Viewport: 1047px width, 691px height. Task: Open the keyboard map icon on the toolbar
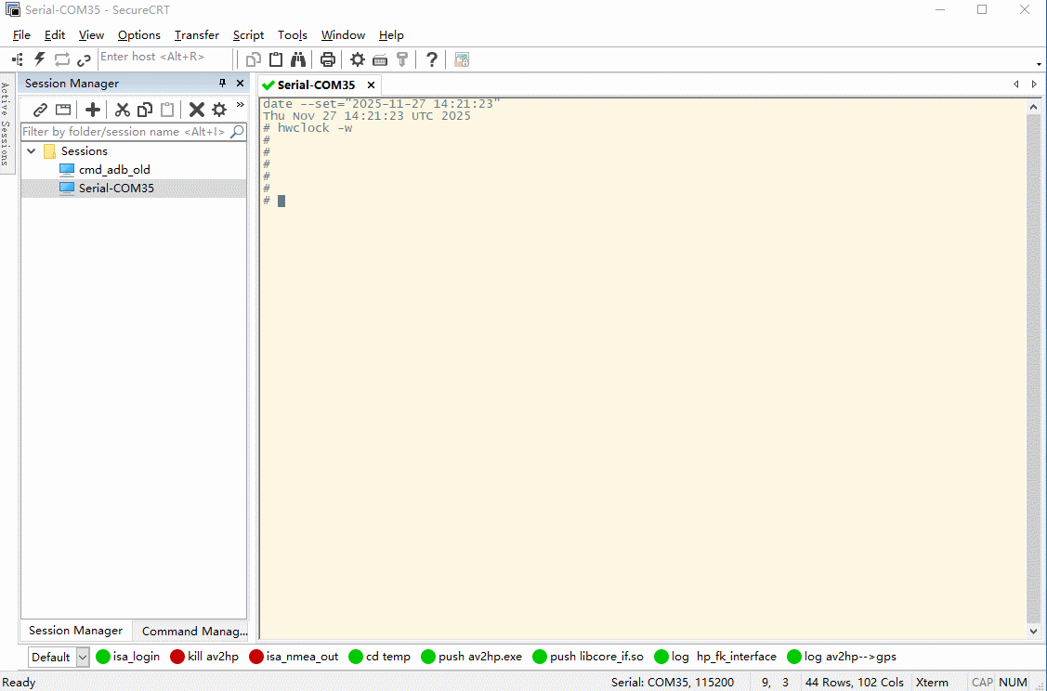[x=379, y=59]
